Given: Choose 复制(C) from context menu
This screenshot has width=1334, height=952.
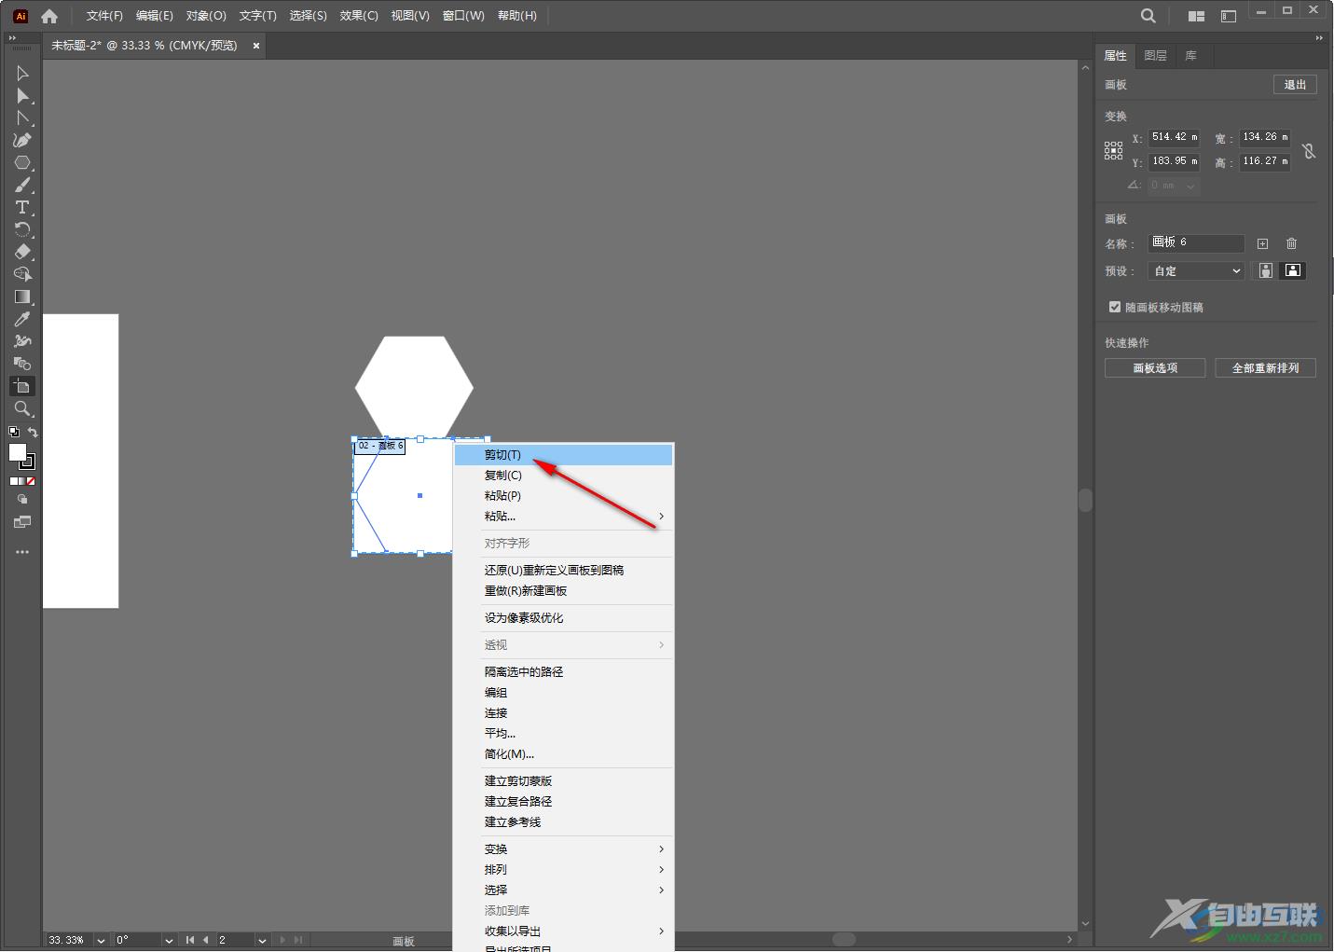Looking at the screenshot, I should (x=563, y=476).
